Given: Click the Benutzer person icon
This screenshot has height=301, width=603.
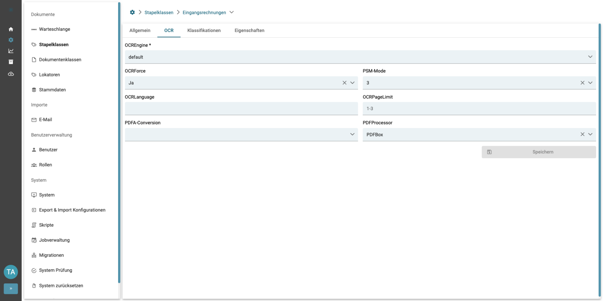Looking at the screenshot, I should click(x=34, y=150).
